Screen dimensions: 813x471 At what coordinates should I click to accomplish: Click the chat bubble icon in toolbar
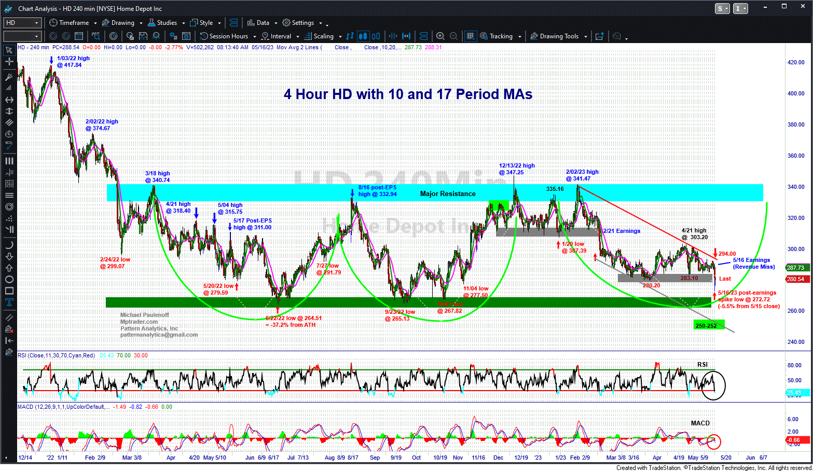point(617,36)
